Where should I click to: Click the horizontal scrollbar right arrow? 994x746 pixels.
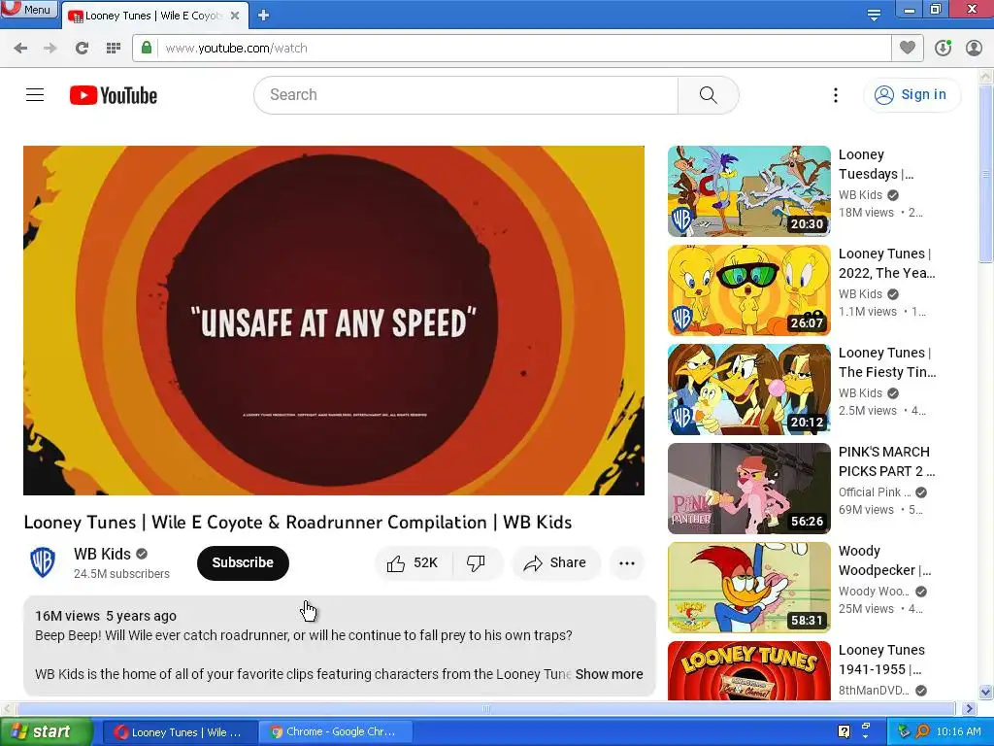tap(969, 708)
